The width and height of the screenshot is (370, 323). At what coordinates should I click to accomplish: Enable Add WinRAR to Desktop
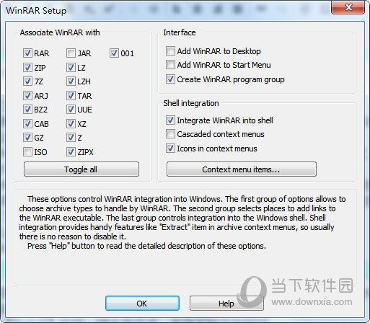(x=170, y=51)
